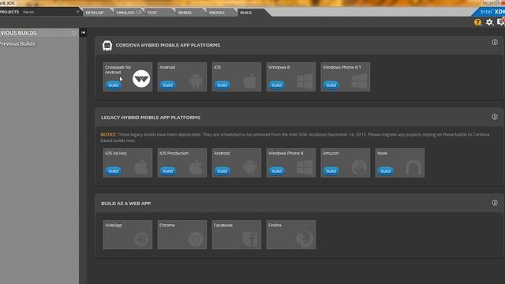Build the Cordova Android app
Screen dimensions: 505x284
point(168,85)
